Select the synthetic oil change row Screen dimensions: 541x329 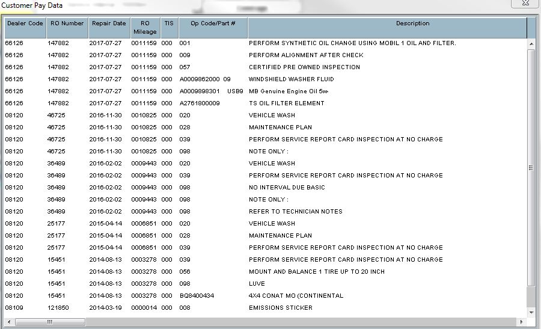click(x=265, y=43)
